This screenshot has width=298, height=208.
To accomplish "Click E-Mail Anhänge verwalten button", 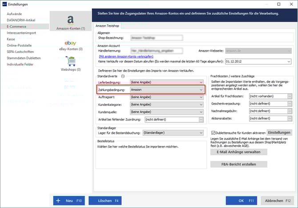I will coord(239,152).
